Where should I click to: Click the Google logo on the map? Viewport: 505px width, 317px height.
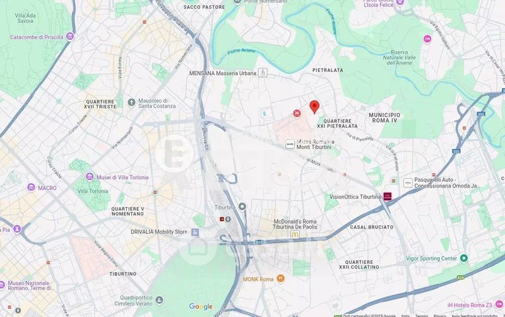[x=201, y=307]
